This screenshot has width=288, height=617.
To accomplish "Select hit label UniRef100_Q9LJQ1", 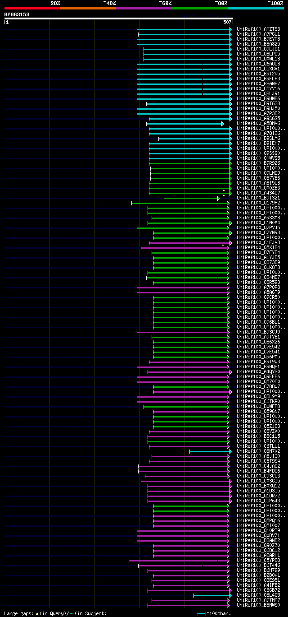I will coord(258,49).
